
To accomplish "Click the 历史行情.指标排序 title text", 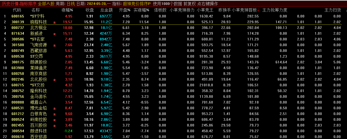I will point(19,4).
